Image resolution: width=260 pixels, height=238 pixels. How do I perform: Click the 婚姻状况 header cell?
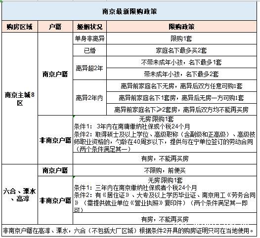tap(89, 27)
